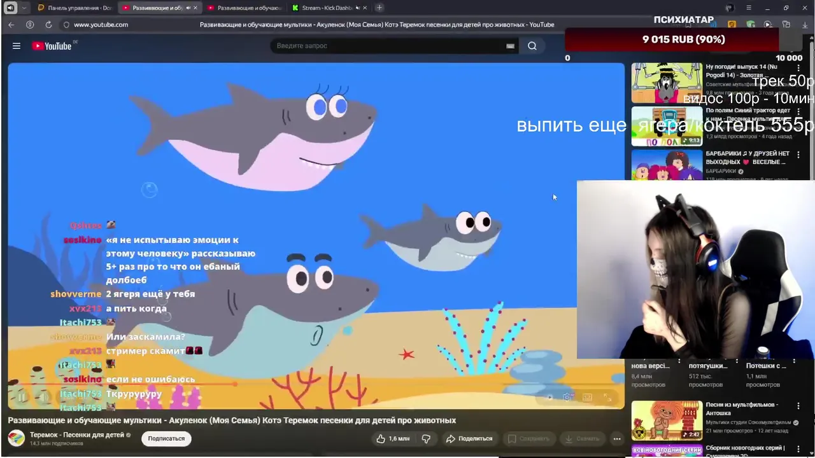The height and width of the screenshot is (458, 815).
Task: Like the video with 1,6 млн
Action: click(393, 438)
